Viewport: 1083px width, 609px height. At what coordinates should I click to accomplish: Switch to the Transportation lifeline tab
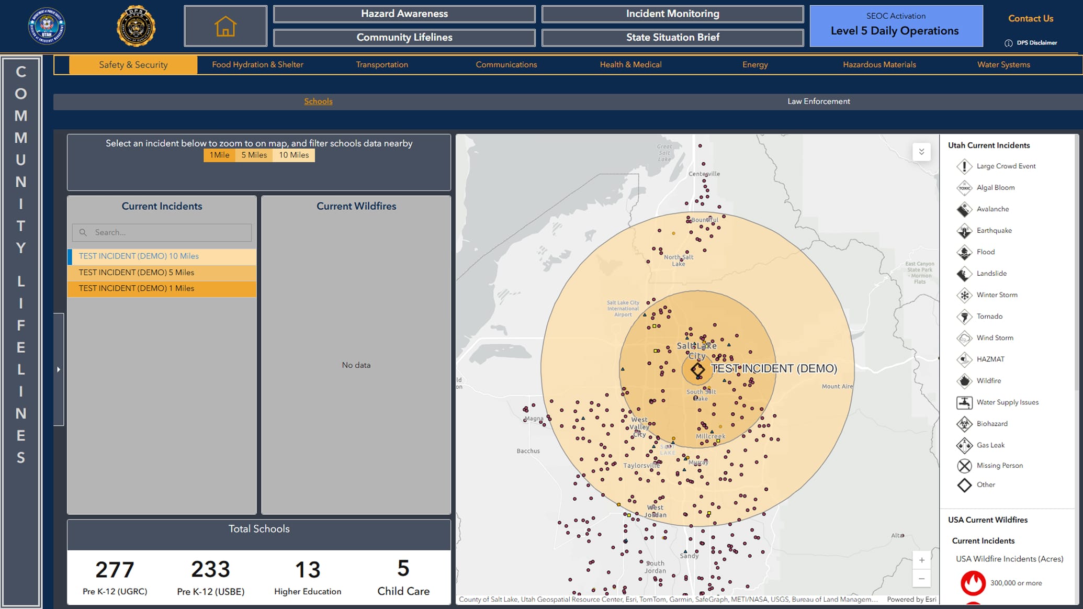(382, 64)
